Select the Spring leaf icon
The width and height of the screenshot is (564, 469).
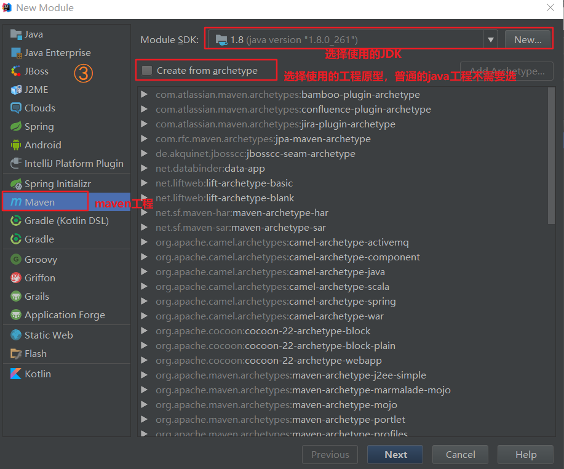(x=16, y=126)
